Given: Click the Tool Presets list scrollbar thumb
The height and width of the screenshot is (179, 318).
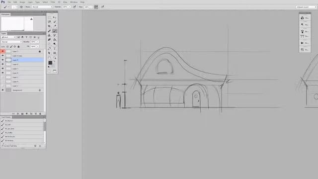Looking at the screenshot, I should point(45,126).
